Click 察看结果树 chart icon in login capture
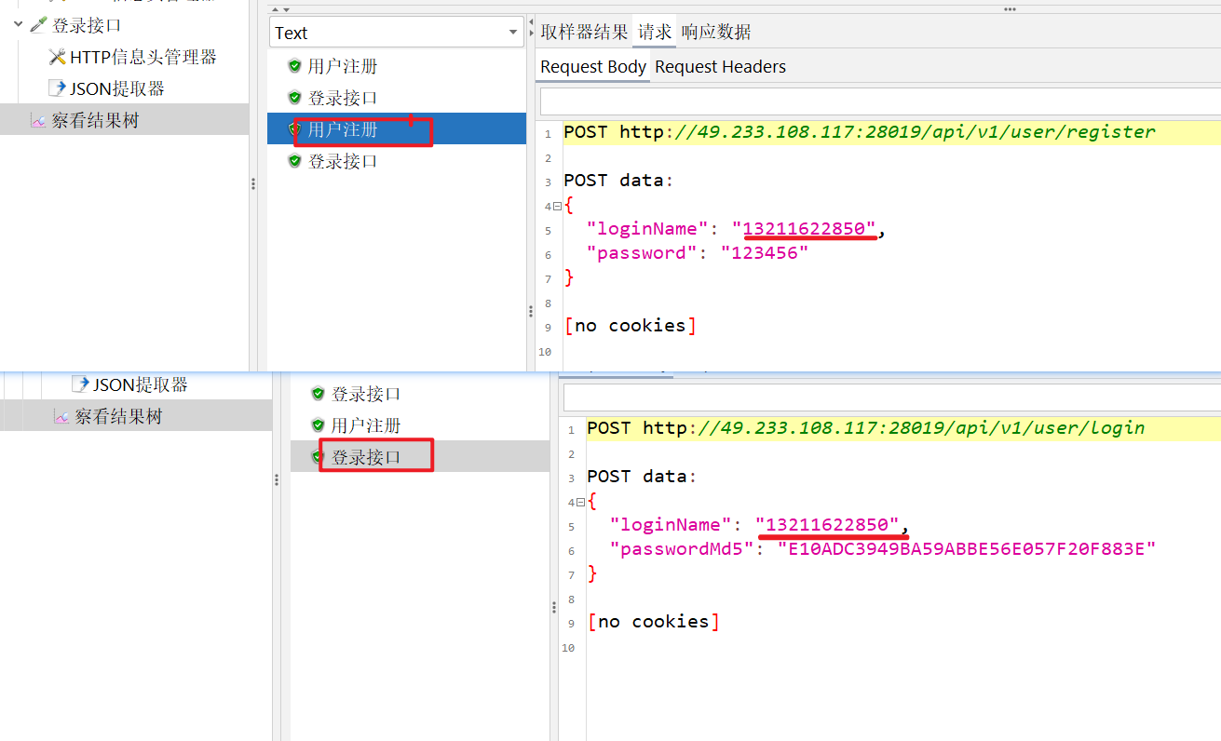 tap(61, 416)
